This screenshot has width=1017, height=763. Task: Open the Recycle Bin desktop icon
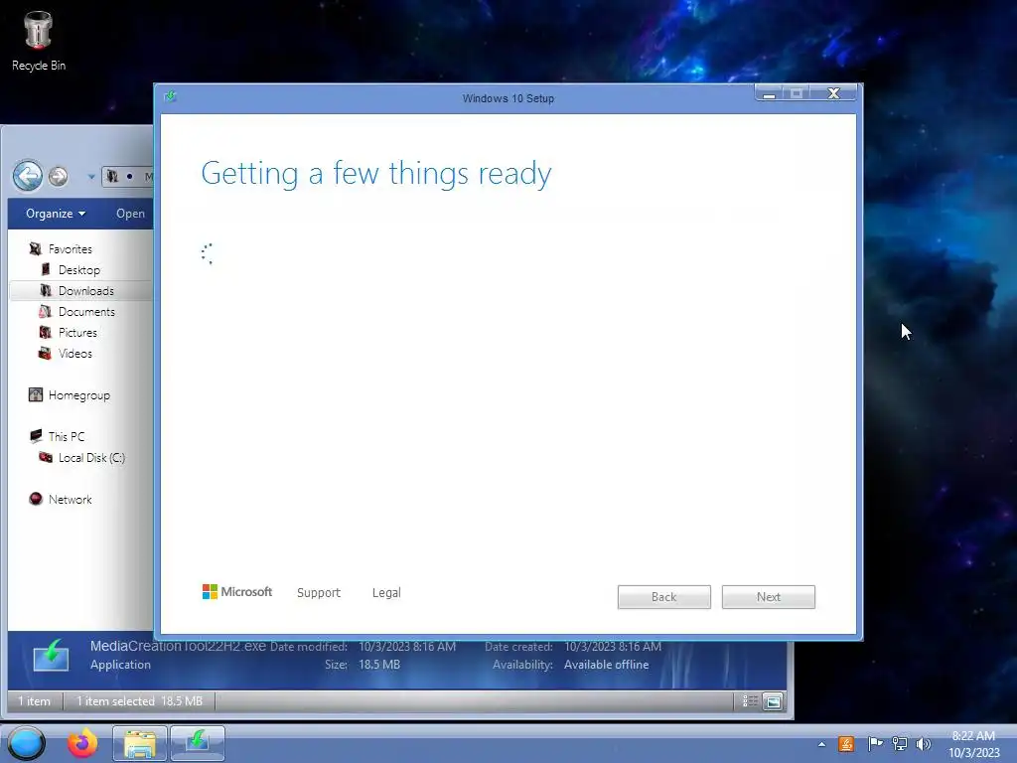click(x=39, y=42)
